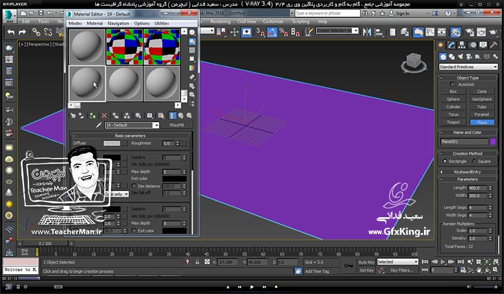Open the Utilities hammer panel icon
504x294 pixels.
click(x=493, y=45)
